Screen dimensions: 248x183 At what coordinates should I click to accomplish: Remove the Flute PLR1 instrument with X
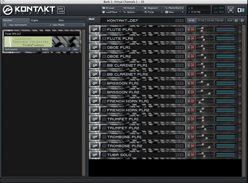pos(240,27)
